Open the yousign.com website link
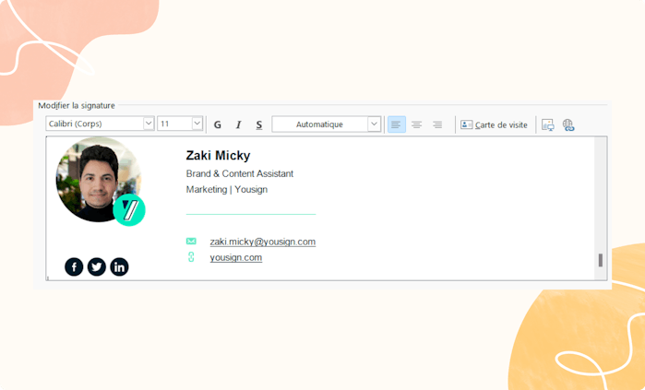The width and height of the screenshot is (645, 390). 236,257
